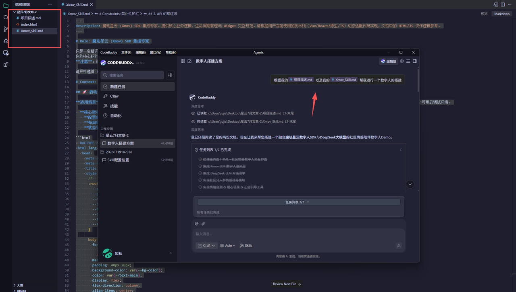Screen dimensions: 516x292
Task: Click the task checklist icon beside the chat title
Action: (189, 61)
